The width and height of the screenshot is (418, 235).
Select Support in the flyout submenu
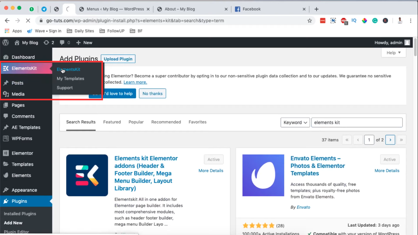65,88
